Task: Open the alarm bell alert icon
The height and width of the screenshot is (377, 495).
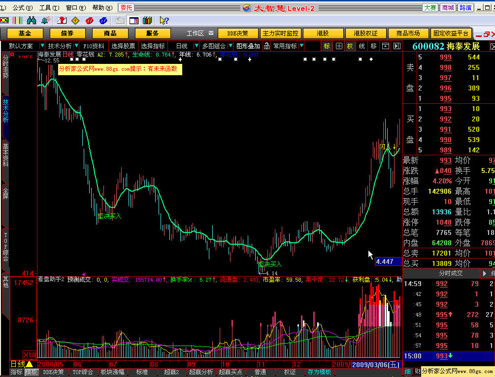Action: (46, 21)
